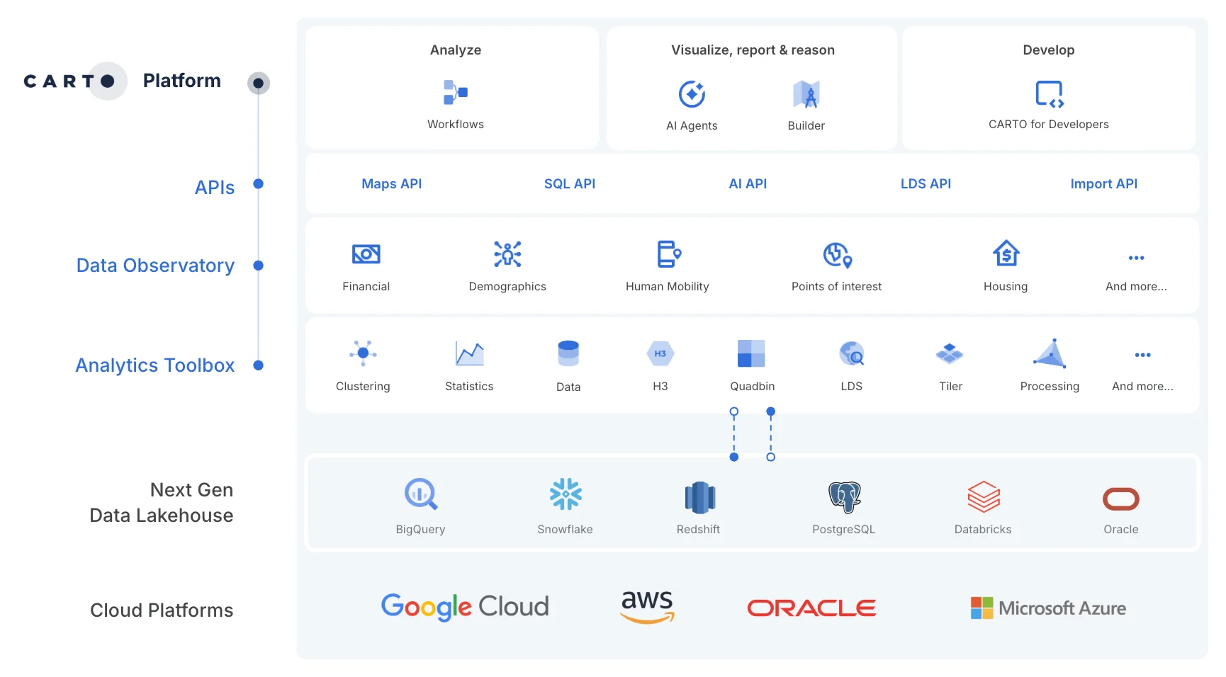This screenshot has height=677, width=1226.
Task: Choose the Microsoft Azure logo
Action: click(1049, 608)
